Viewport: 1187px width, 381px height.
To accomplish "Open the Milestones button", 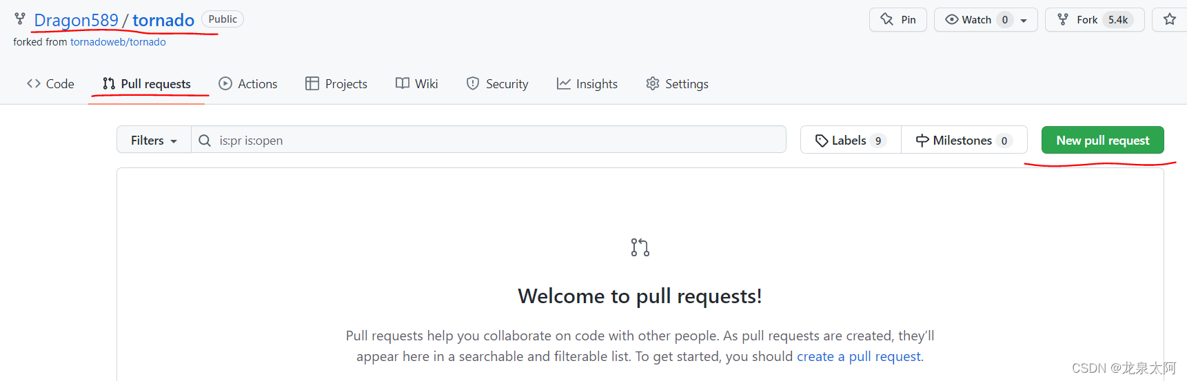I will pyautogui.click(x=964, y=140).
